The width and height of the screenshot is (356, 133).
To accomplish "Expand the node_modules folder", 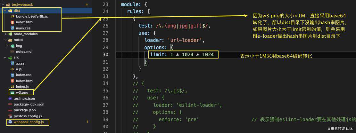I will [x=5, y=34].
